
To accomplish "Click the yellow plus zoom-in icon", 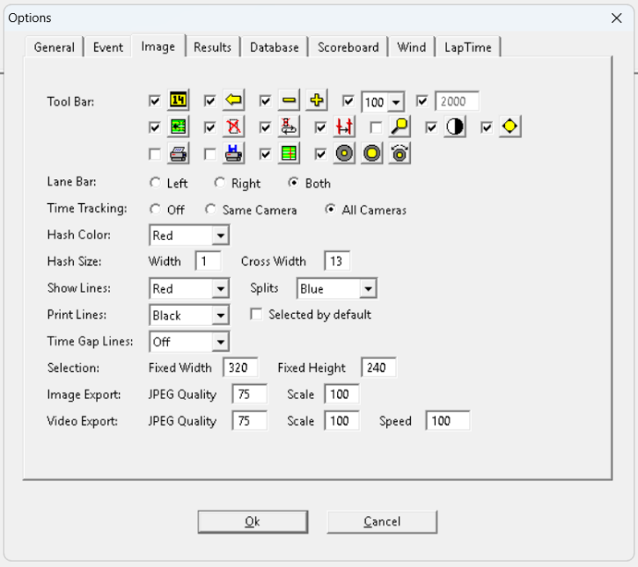I will [317, 101].
